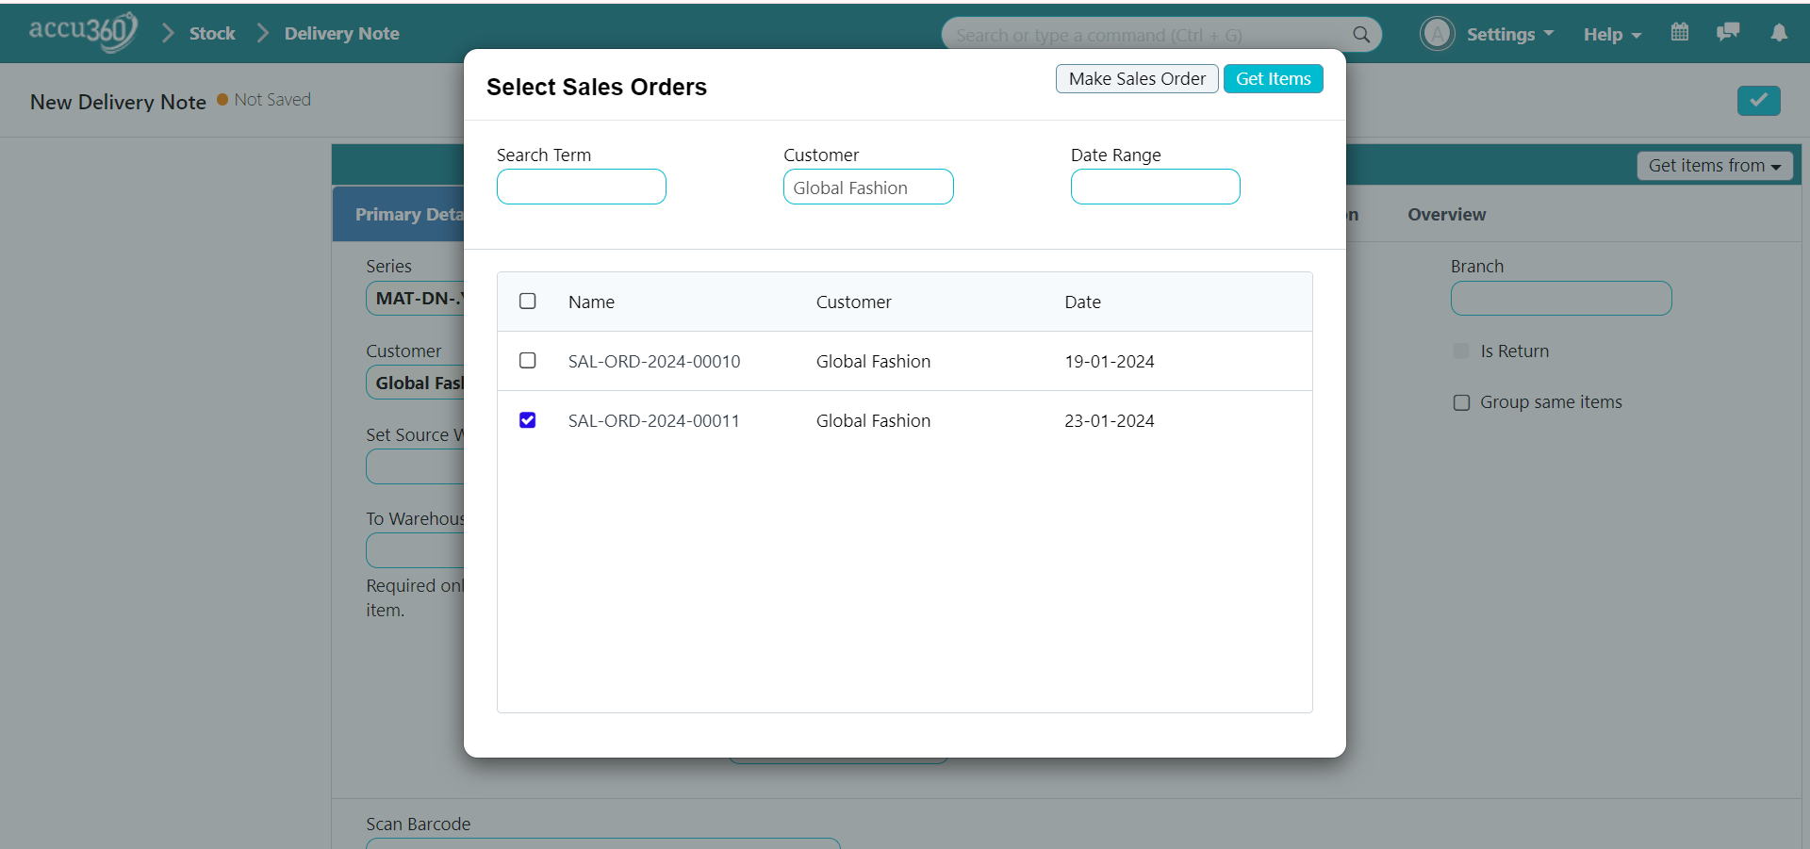Click Global Fashion in SAL-ORD-2024-00011 row
Viewport: 1810px width, 849px height.
(873, 420)
